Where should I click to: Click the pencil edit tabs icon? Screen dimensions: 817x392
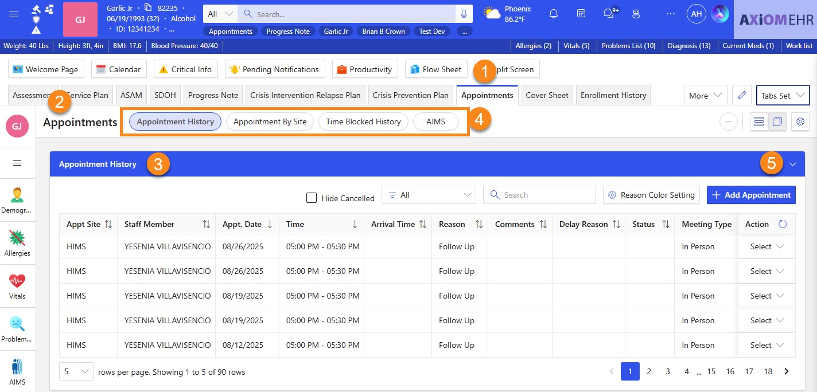pos(742,96)
